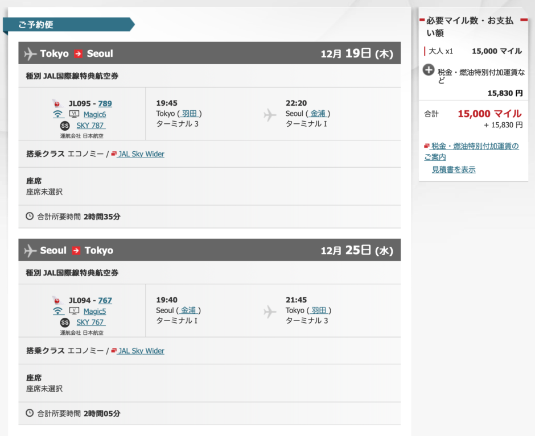The height and width of the screenshot is (436, 535).
Task: Open JAL Sky Wider link for Seoul–Tokyo flight
Action: tap(141, 351)
